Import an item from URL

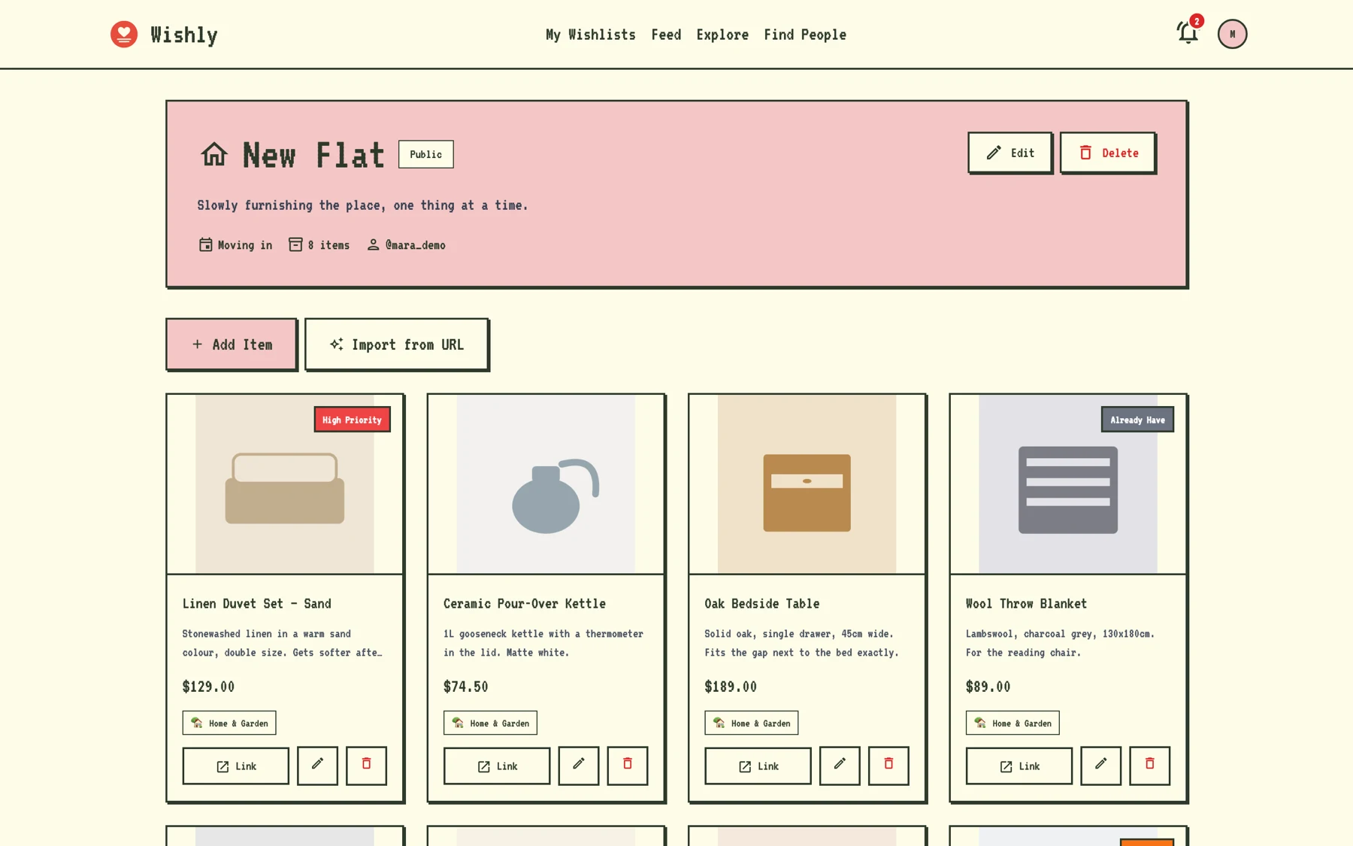pos(397,344)
